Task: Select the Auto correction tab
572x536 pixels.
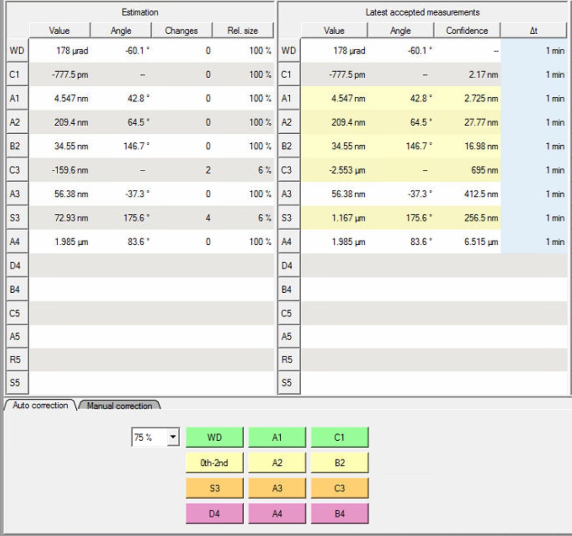Action: point(40,405)
